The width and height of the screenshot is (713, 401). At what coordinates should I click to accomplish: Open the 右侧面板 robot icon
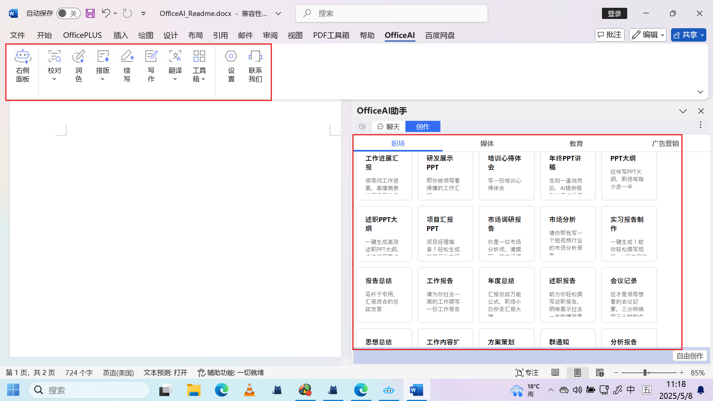point(23,57)
